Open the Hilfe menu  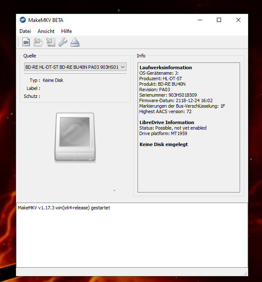pos(66,31)
